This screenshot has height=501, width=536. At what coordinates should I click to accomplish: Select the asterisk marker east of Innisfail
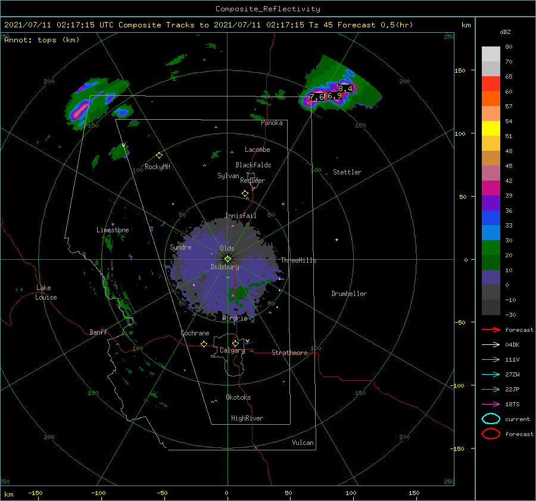coord(283,204)
